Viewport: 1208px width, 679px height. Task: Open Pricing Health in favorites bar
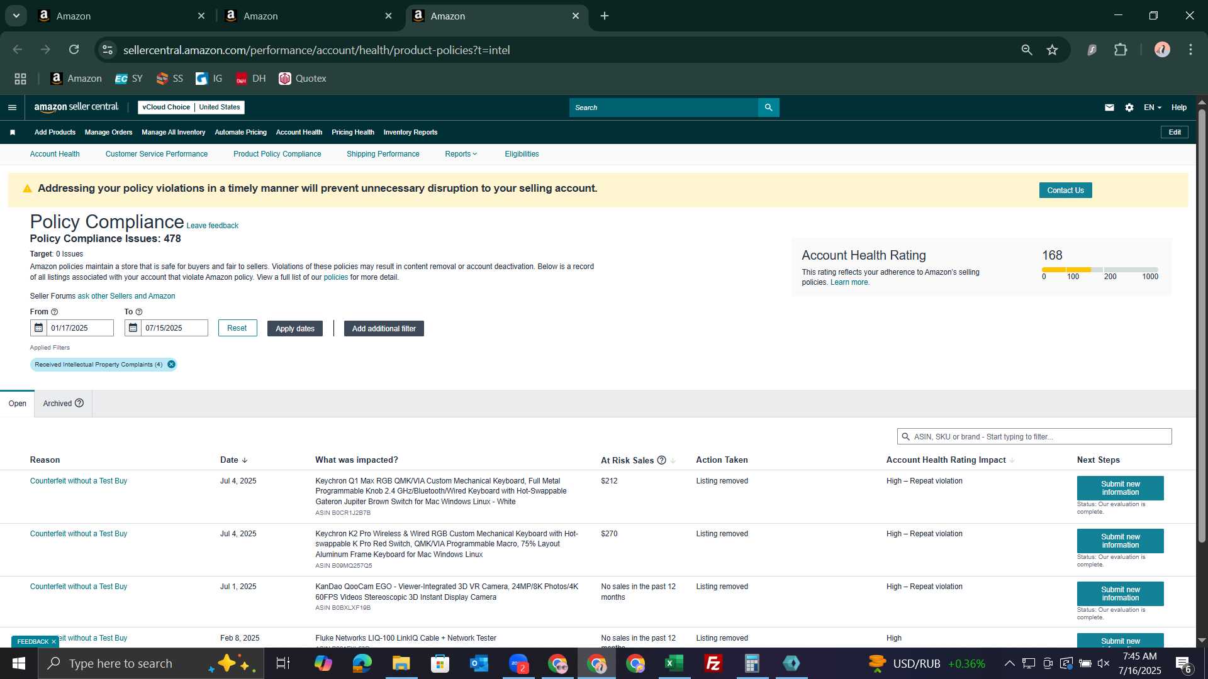353,132
